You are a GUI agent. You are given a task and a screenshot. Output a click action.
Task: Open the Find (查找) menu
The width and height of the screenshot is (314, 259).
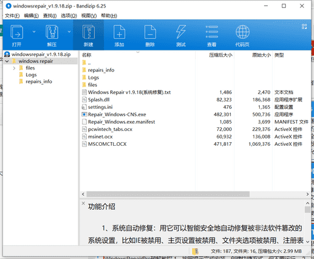[x=50, y=15]
